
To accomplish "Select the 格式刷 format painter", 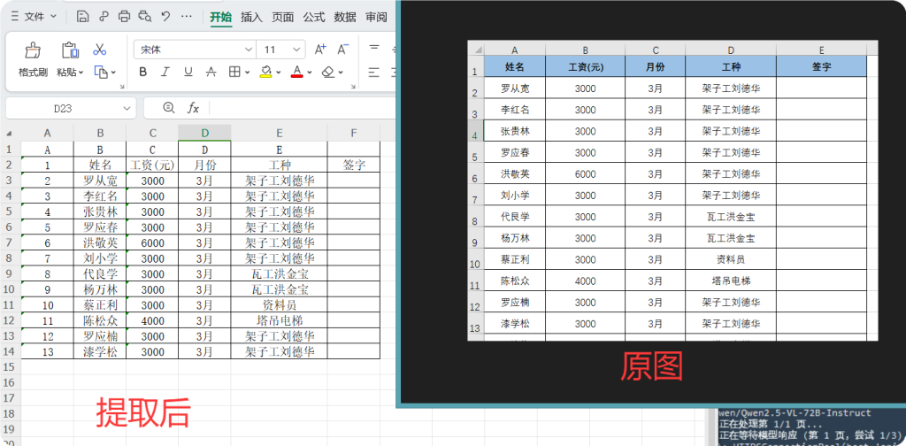I will (33, 60).
